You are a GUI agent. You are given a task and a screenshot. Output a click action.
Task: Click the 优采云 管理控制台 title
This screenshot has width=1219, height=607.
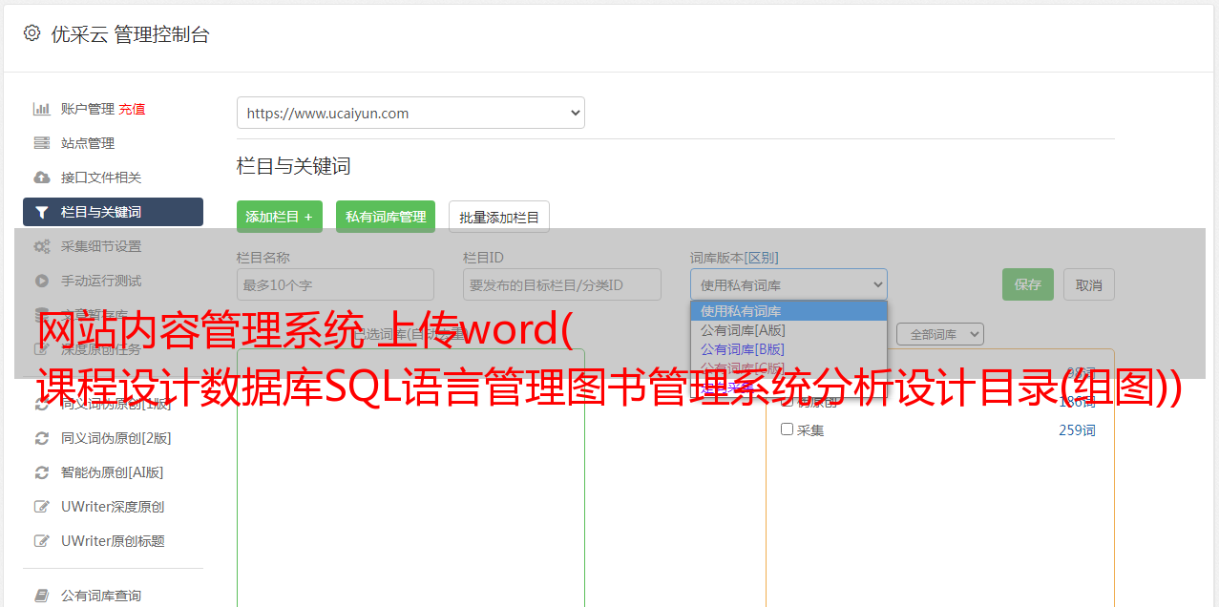point(130,34)
